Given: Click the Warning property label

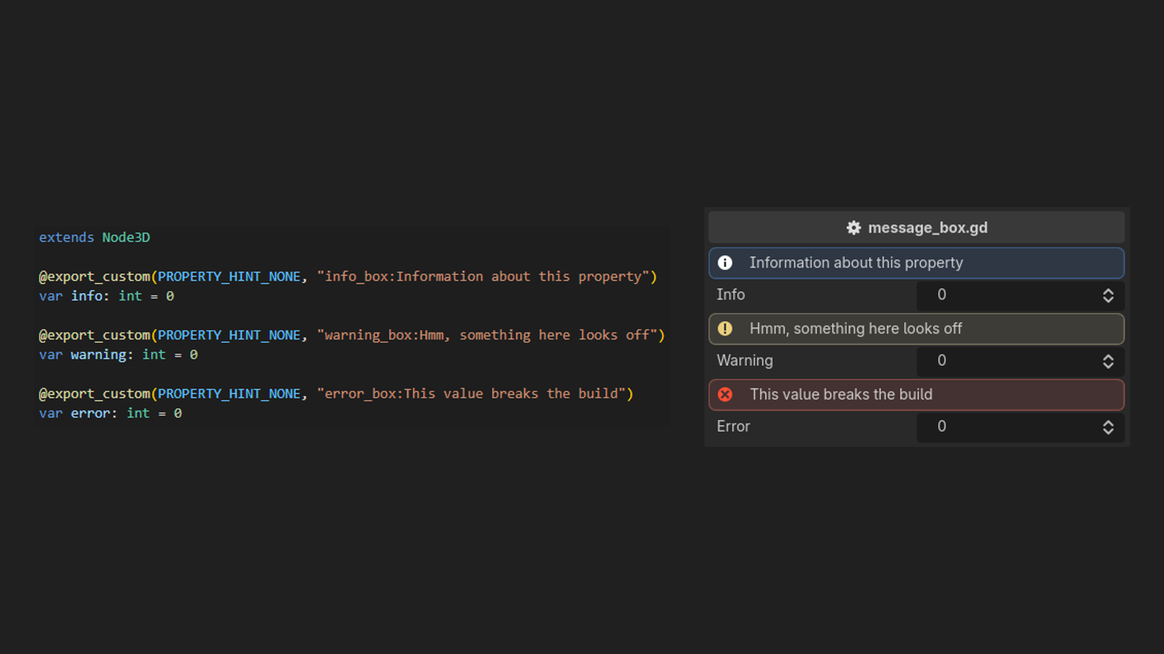Looking at the screenshot, I should pyautogui.click(x=744, y=361).
